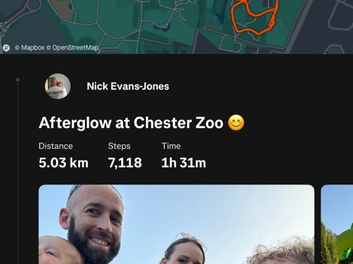Click the Time stat label
353x264 pixels.
point(171,146)
